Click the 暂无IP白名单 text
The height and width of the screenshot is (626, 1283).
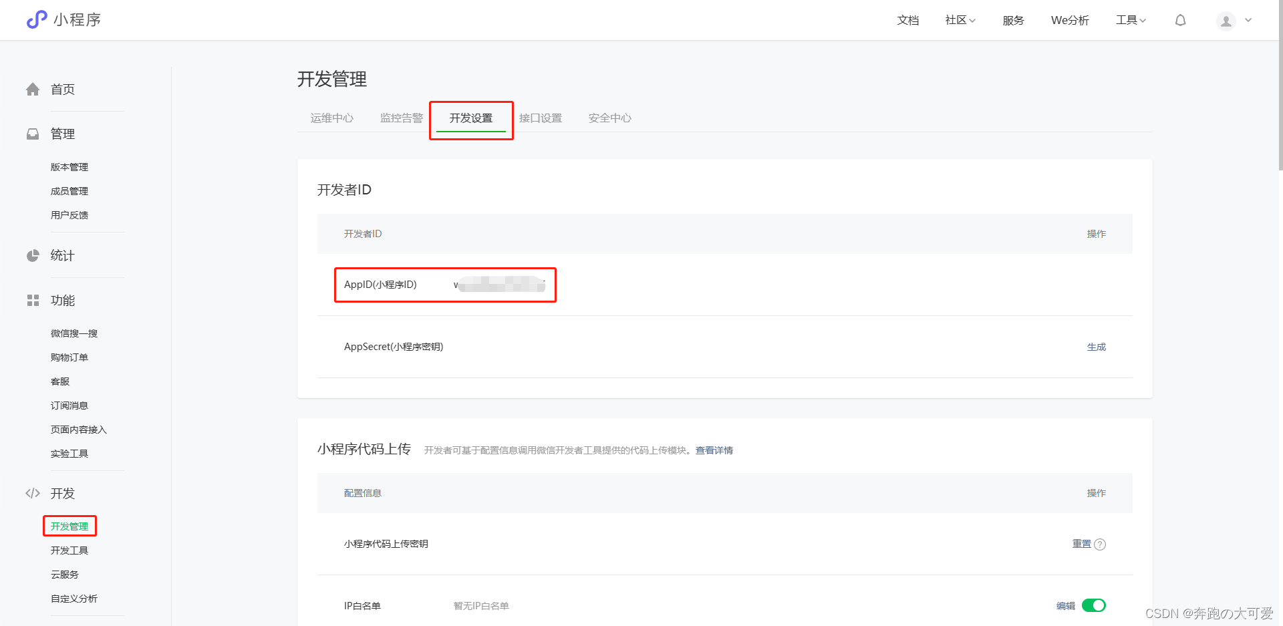tap(481, 606)
